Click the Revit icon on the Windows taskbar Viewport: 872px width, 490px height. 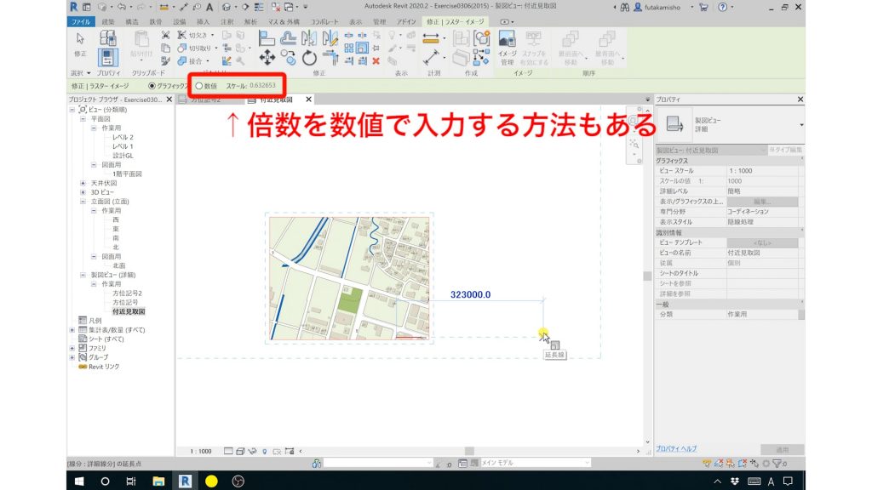pyautogui.click(x=186, y=480)
